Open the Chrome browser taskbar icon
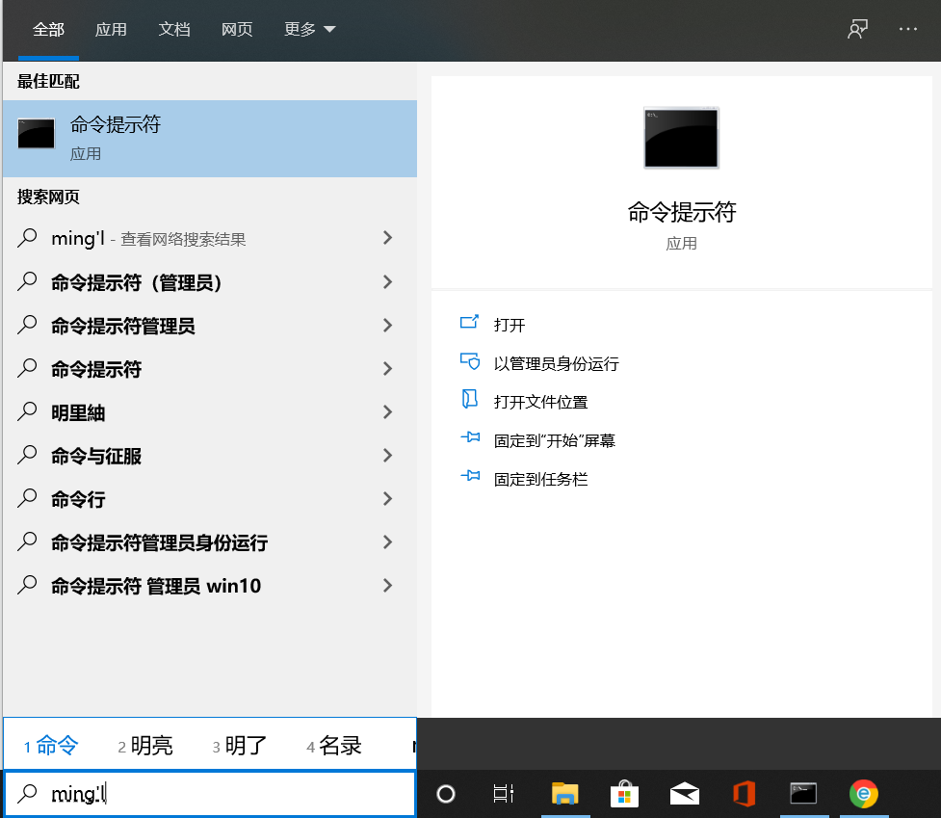This screenshot has height=818, width=941. [x=864, y=793]
